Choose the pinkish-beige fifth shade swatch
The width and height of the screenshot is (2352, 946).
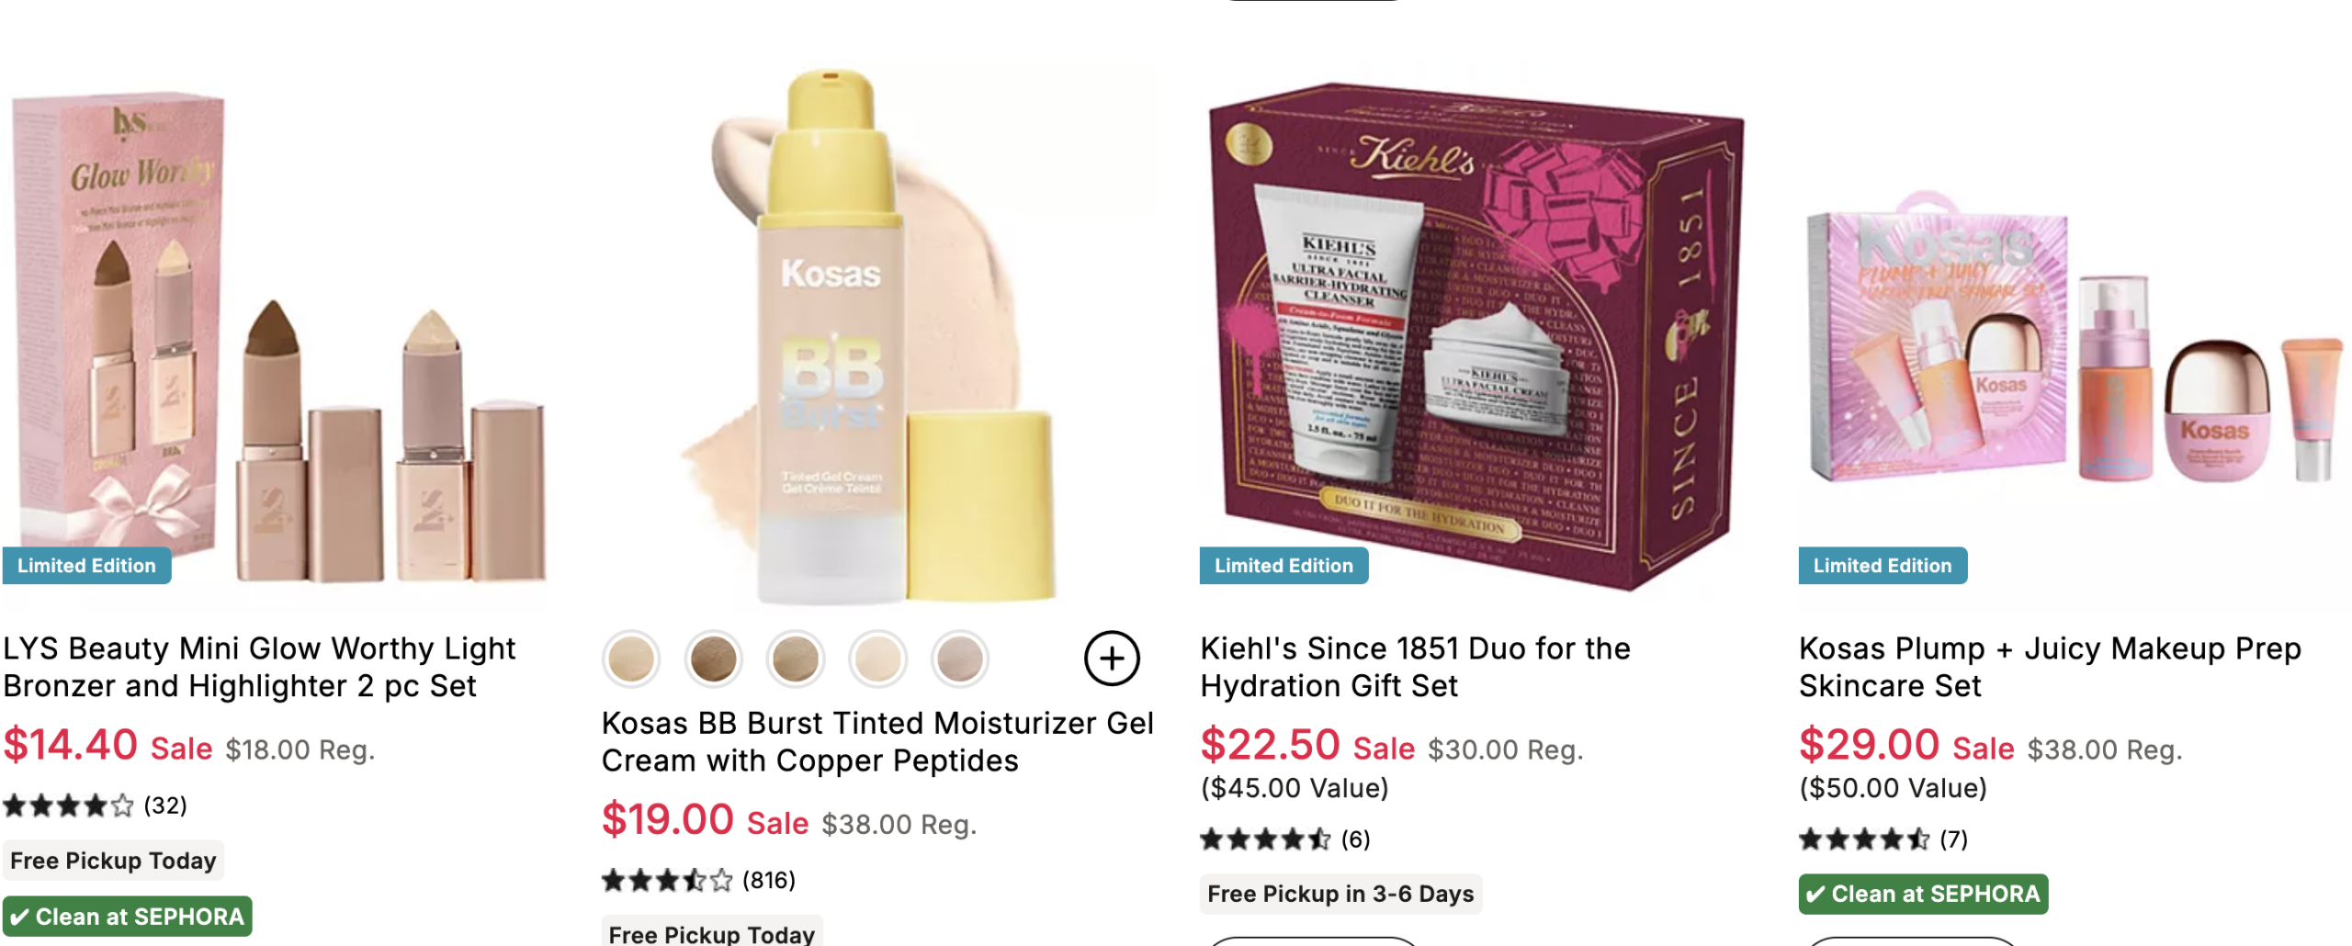tap(959, 659)
